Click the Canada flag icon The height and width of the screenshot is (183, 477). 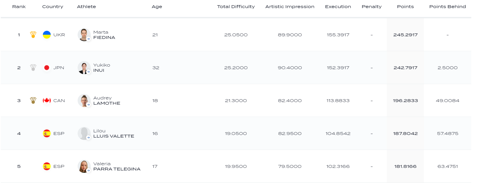[47, 101]
